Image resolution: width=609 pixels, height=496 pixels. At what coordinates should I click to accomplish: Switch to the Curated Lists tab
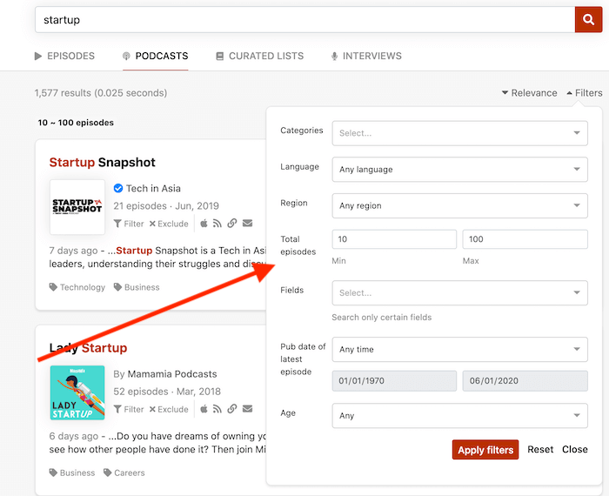tap(260, 56)
